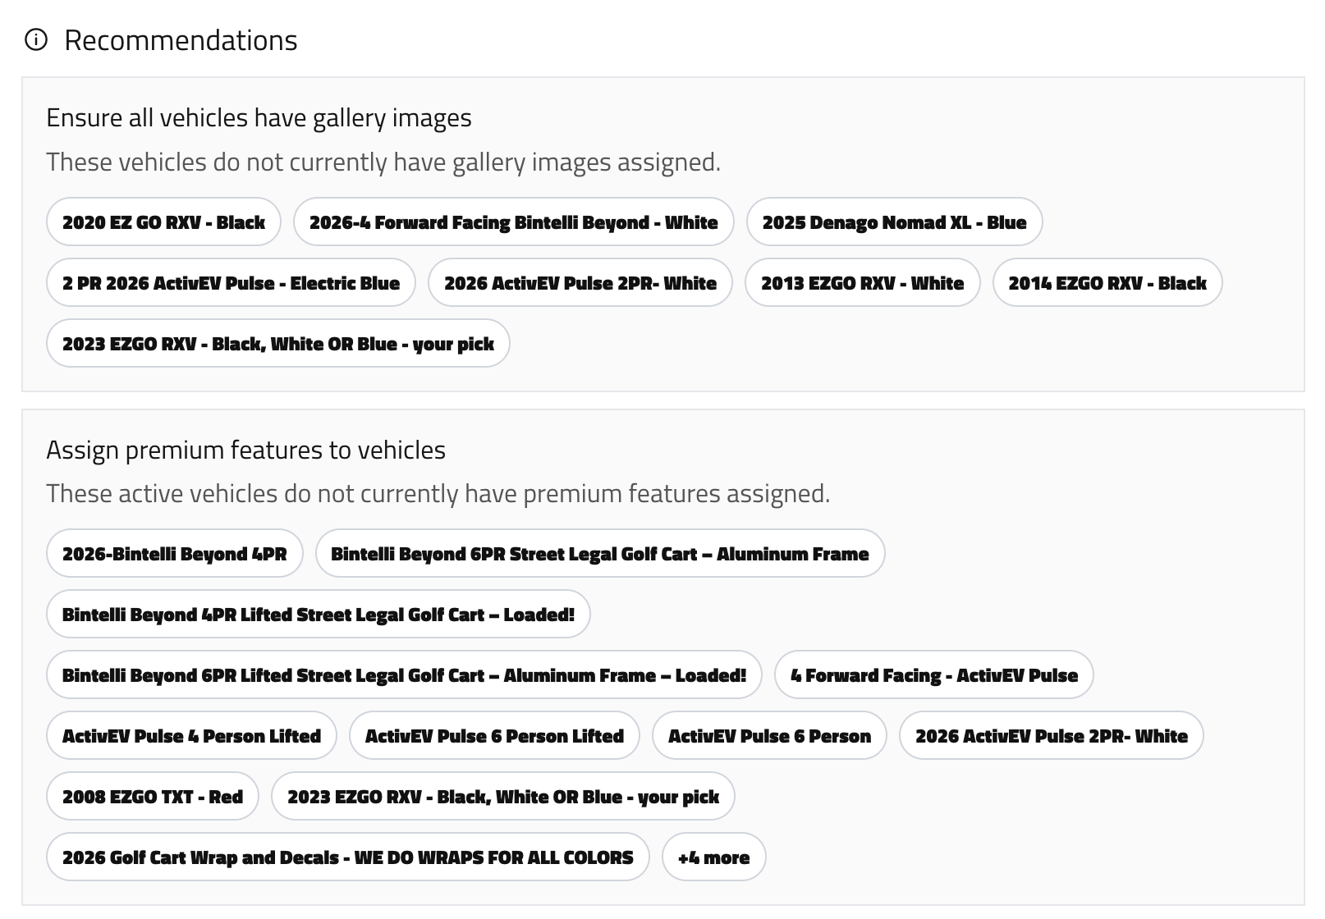Expand the +4 more vehicles chip
The width and height of the screenshot is (1325, 919).
click(x=713, y=857)
